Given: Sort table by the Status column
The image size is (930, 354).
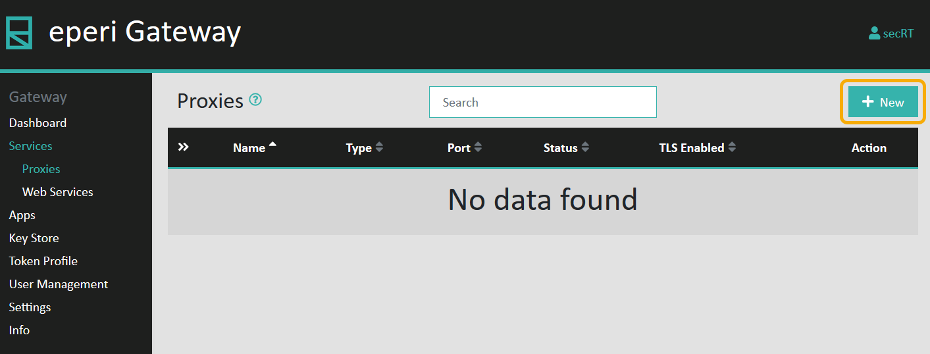Looking at the screenshot, I should (566, 148).
